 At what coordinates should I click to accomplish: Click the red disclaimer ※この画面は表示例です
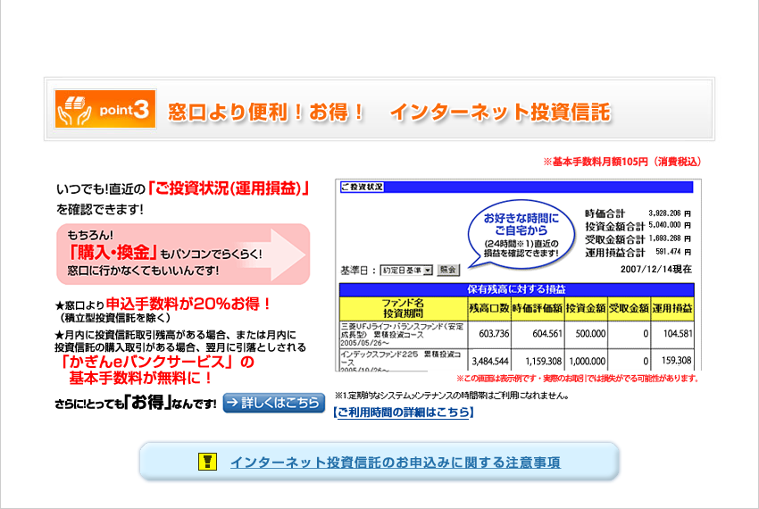click(x=578, y=379)
